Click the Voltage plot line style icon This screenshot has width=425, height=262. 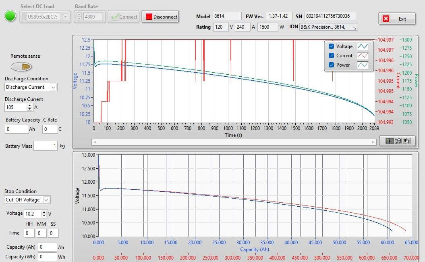click(363, 46)
